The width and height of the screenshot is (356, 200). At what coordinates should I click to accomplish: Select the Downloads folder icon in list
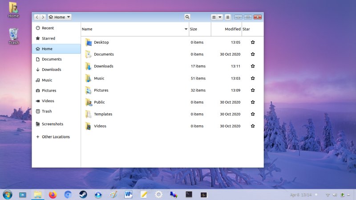coord(88,66)
